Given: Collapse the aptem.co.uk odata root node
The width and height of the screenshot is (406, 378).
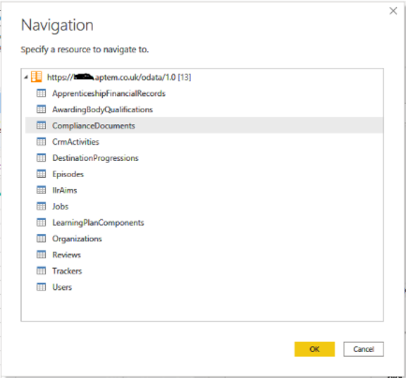Looking at the screenshot, I should click(x=26, y=77).
